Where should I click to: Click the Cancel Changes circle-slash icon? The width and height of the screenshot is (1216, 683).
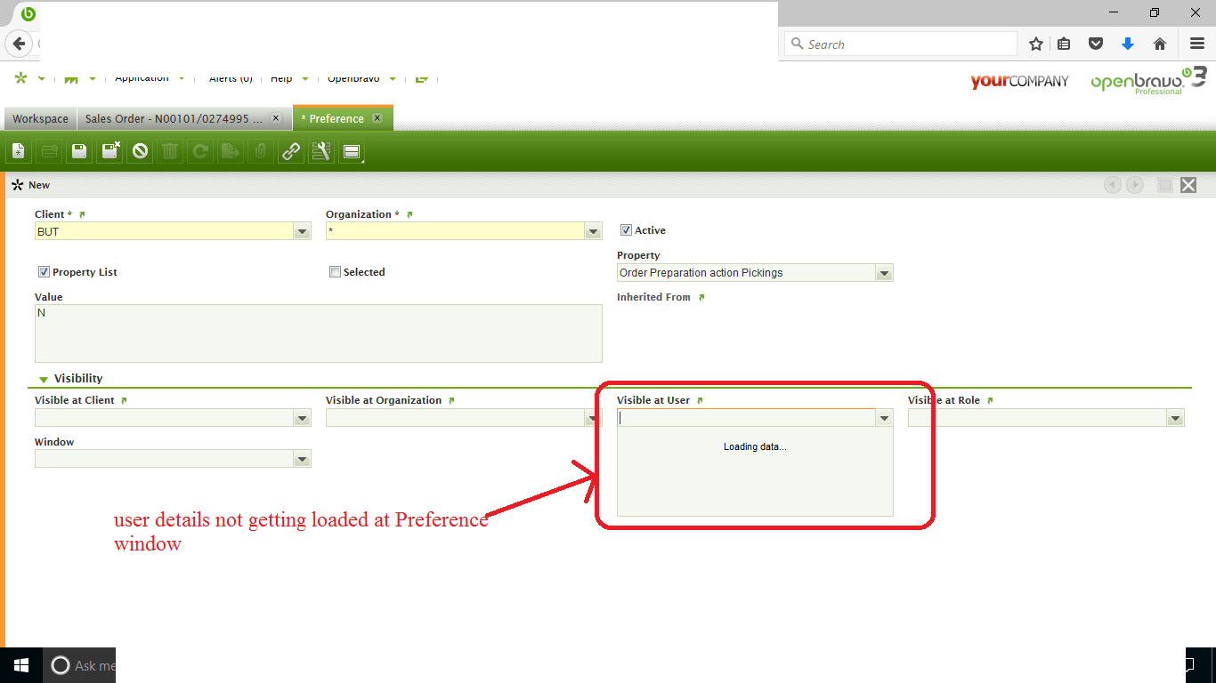140,152
